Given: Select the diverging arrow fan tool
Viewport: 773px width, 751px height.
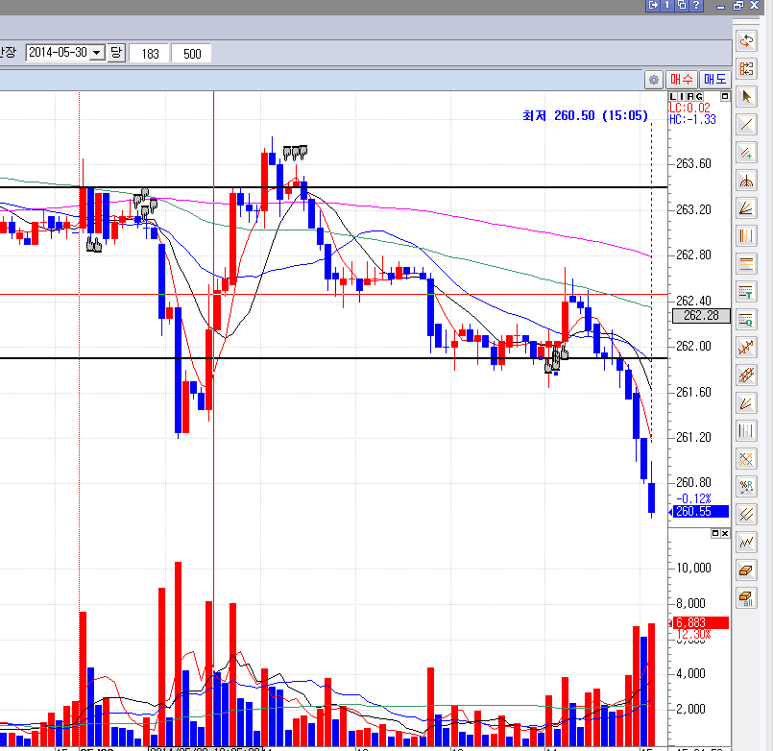Looking at the screenshot, I should pyautogui.click(x=746, y=404).
